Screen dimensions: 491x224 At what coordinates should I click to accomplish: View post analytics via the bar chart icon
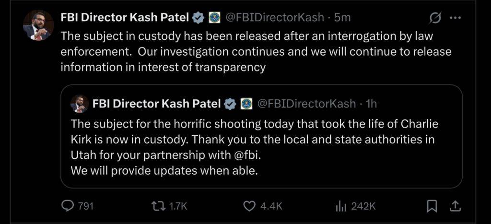point(341,206)
